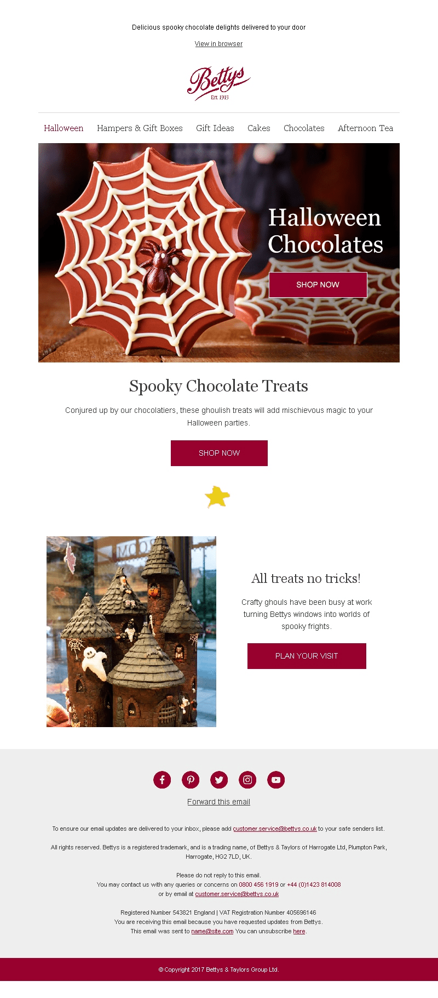Click the PLAN YOUR VISIT button
This screenshot has width=438, height=998.
[x=307, y=656]
